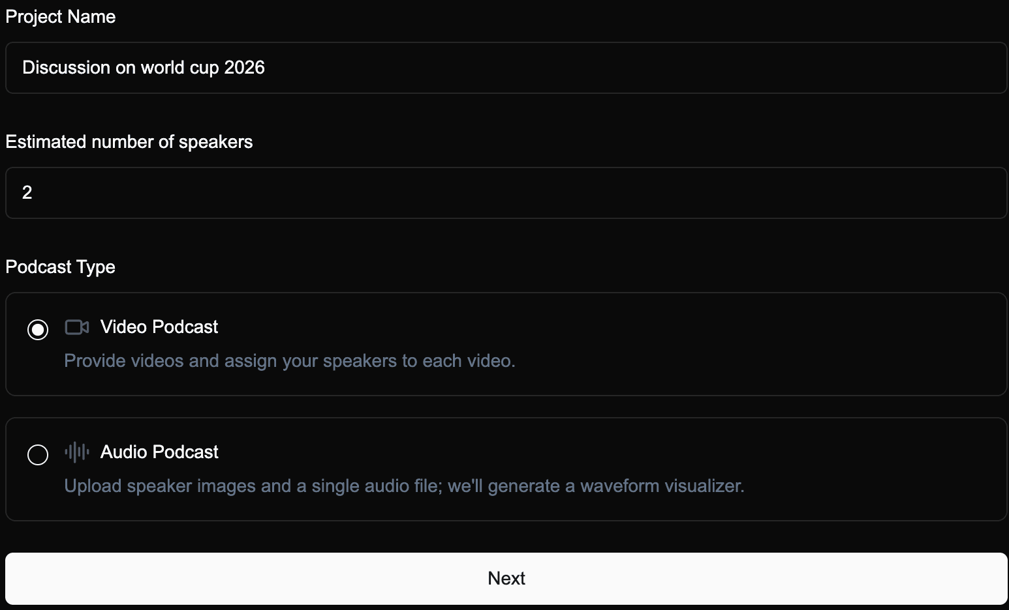Click the speakers count value showing 2
Viewport: 1009px width, 610px height.
[x=27, y=192]
